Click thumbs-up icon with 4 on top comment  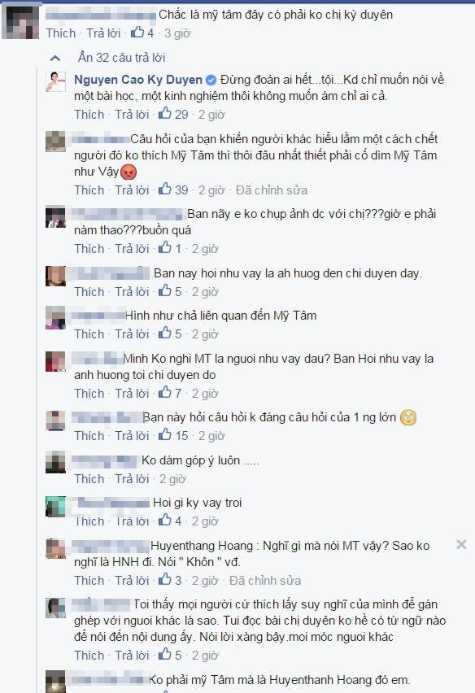(x=137, y=32)
